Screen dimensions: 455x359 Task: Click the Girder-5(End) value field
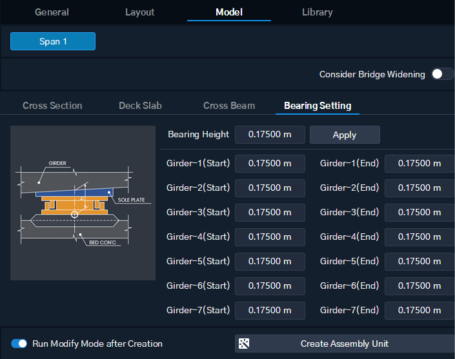pos(420,262)
